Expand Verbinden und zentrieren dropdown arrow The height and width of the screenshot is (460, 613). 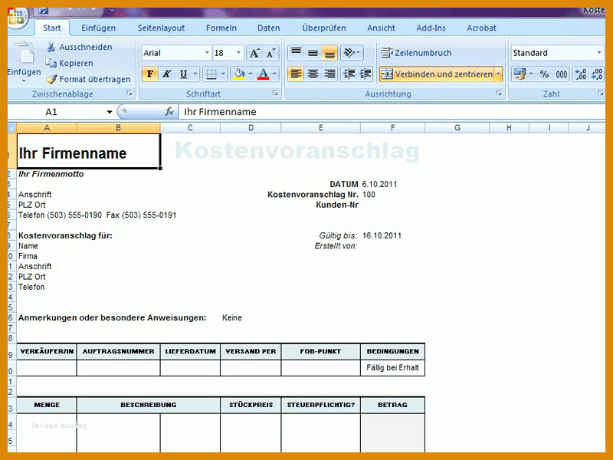click(x=499, y=74)
